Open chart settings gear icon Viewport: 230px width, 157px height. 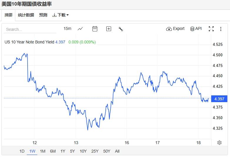219,143
